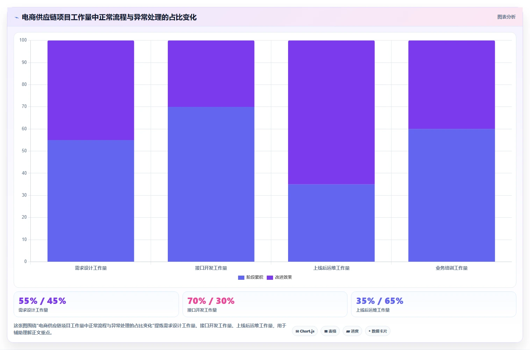The height and width of the screenshot is (350, 530).
Task: Click the 表格 tag chip
Action: pos(330,331)
